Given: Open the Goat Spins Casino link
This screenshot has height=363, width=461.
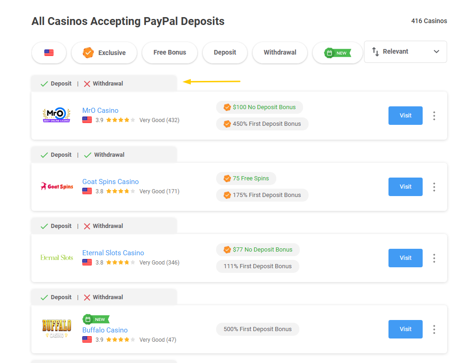Looking at the screenshot, I should [x=110, y=181].
